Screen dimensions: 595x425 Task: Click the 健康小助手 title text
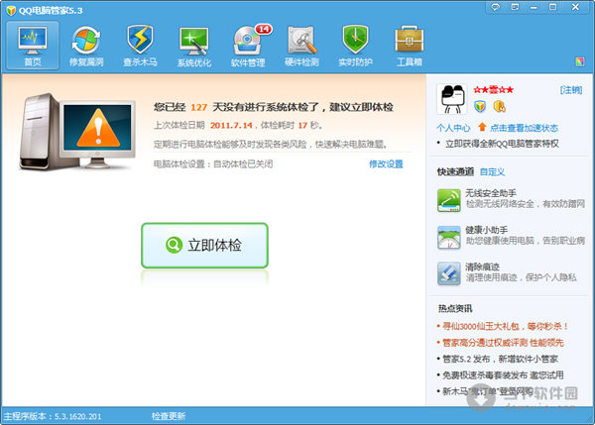pyautogui.click(x=487, y=230)
